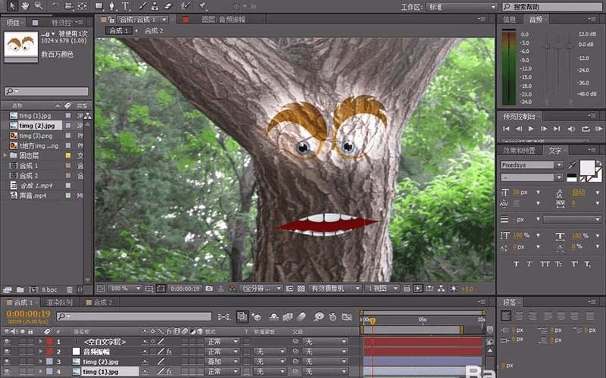Image resolution: width=606 pixels, height=378 pixels.
Task: Toggle visibility of the timg (2).jpg layer
Action: tap(7, 361)
